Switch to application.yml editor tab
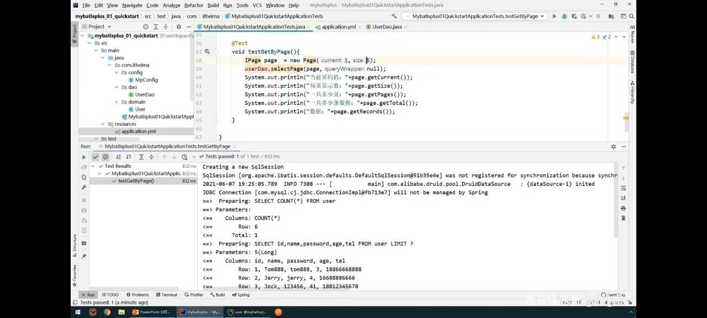Screen dimensions: 707x318 pyautogui.click(x=336, y=26)
